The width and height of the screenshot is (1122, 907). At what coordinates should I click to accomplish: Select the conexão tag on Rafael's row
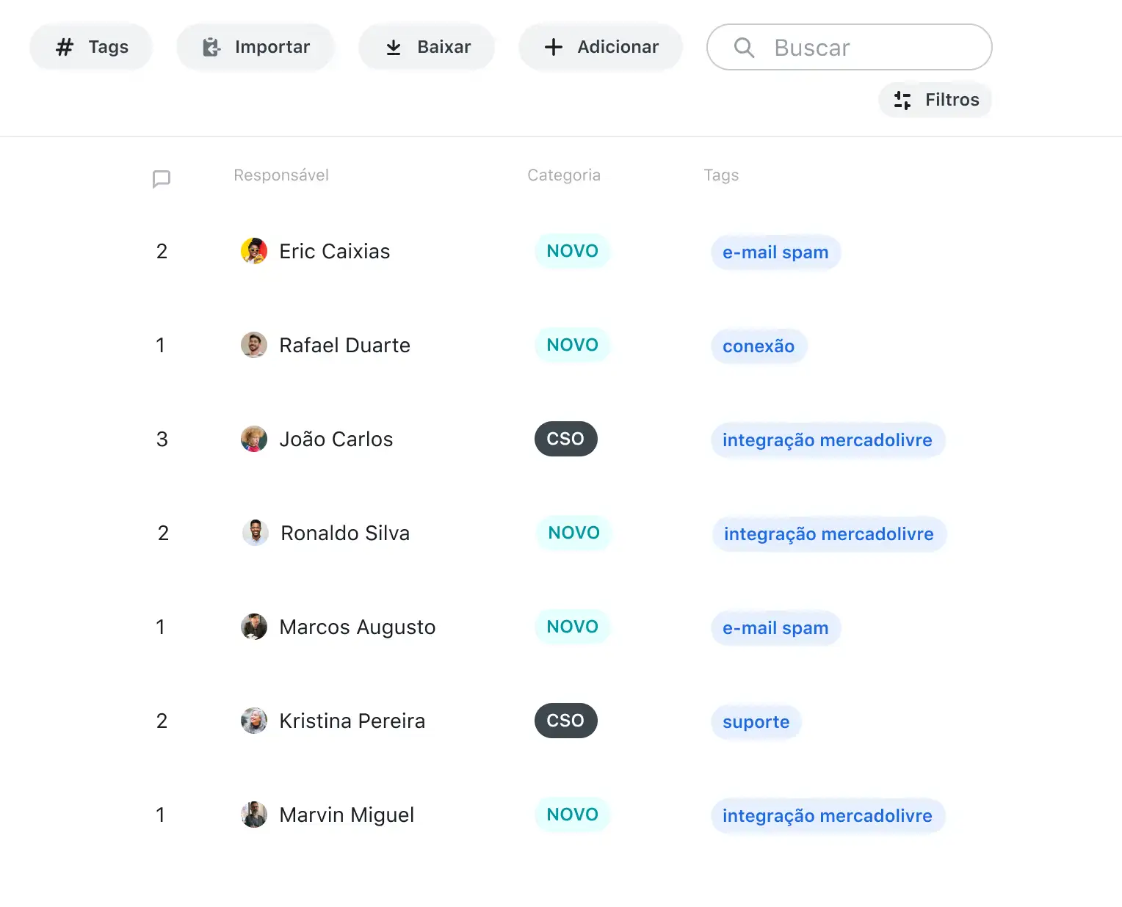click(759, 346)
